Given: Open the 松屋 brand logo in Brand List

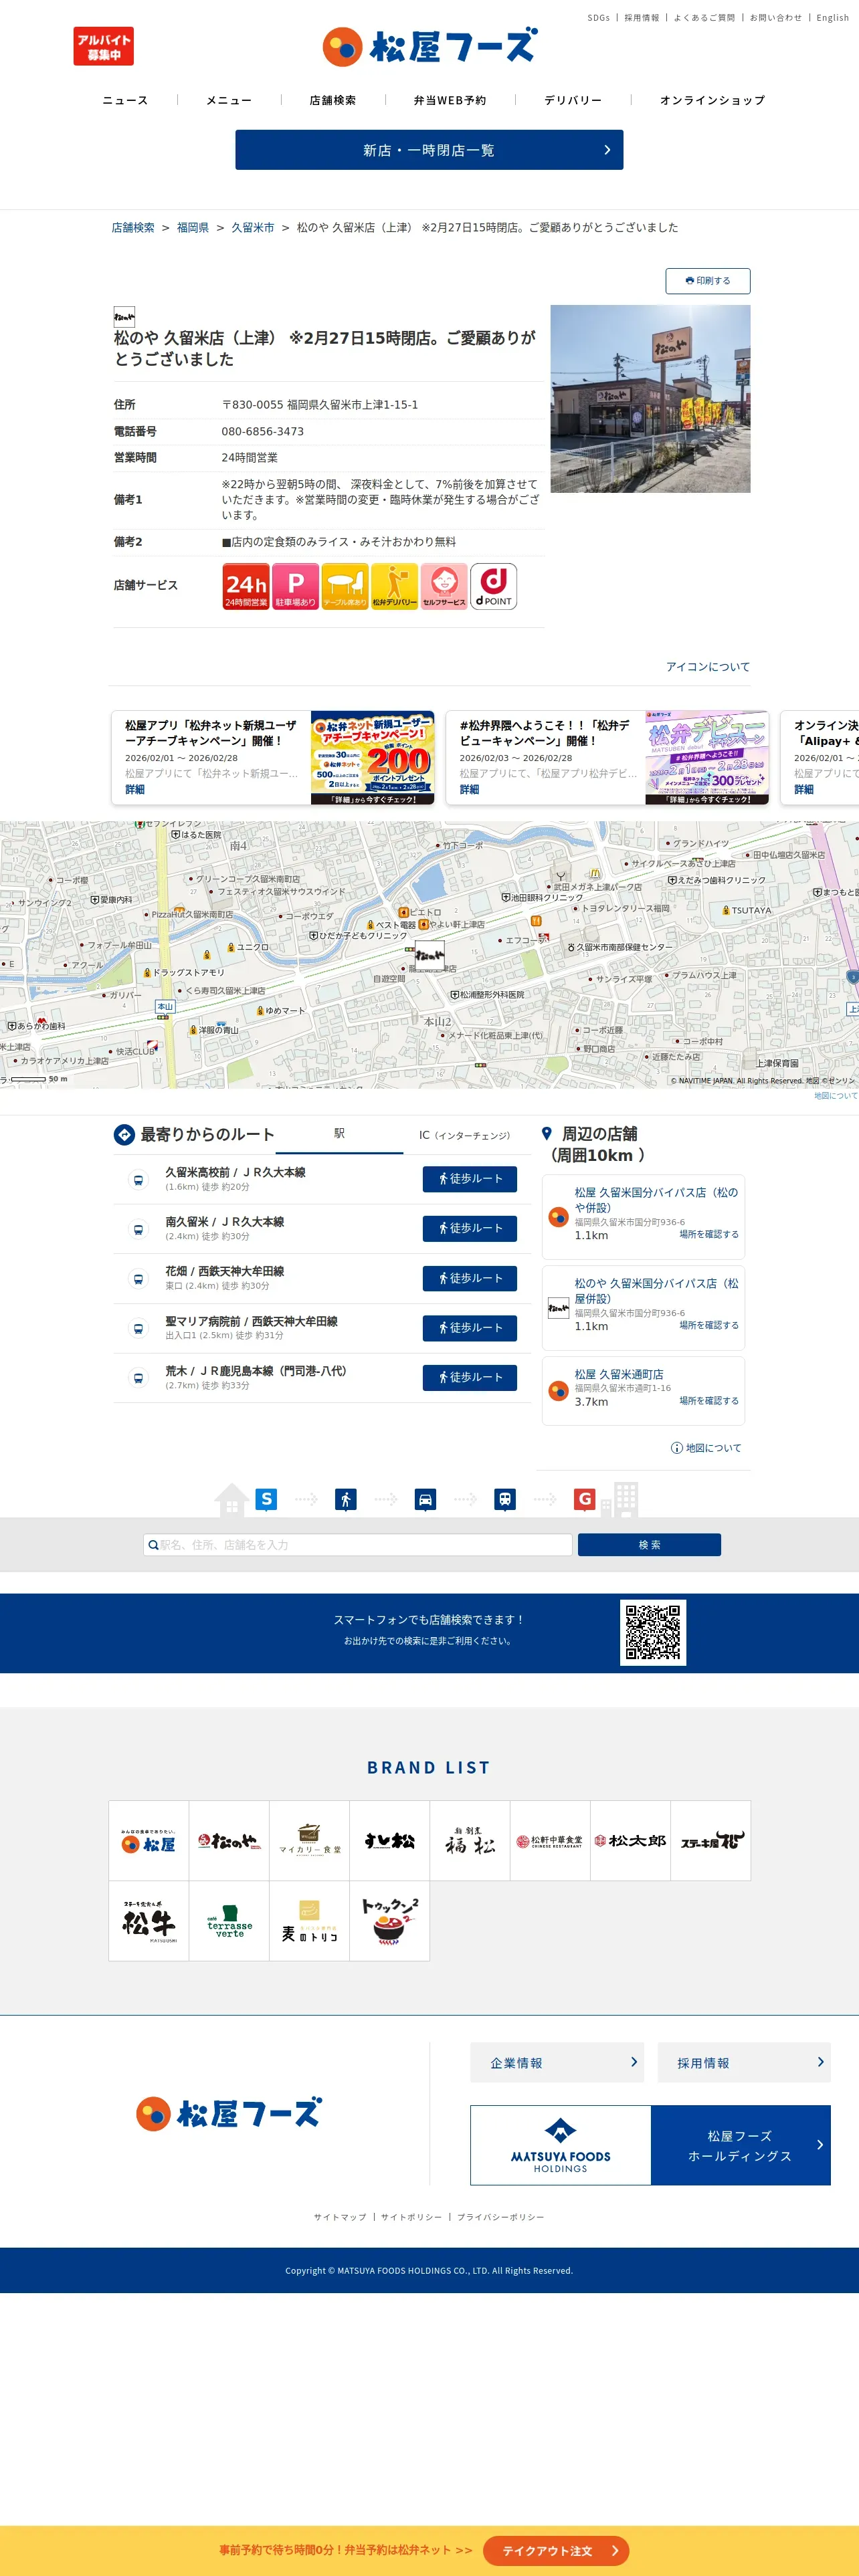Looking at the screenshot, I should tap(149, 1841).
